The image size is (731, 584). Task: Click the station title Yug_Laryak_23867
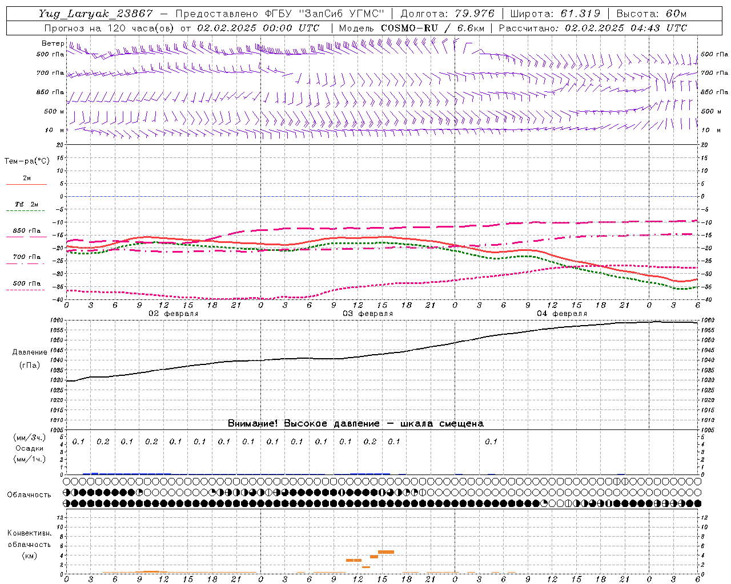(x=96, y=14)
